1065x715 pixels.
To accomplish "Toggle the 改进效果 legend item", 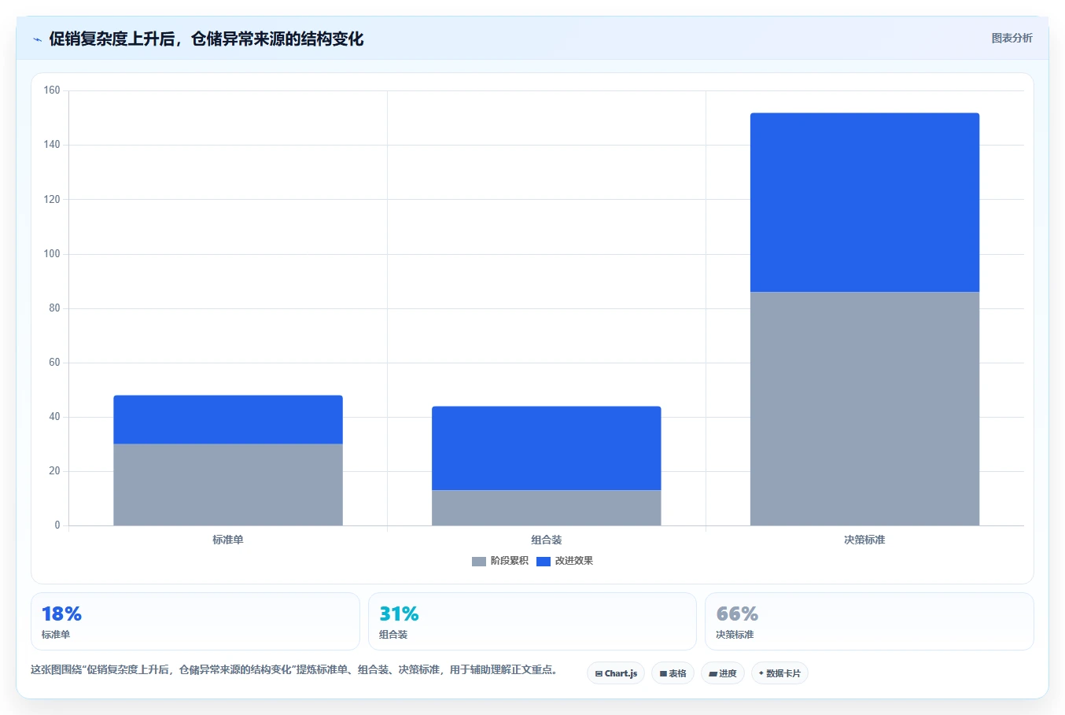I will 565,561.
